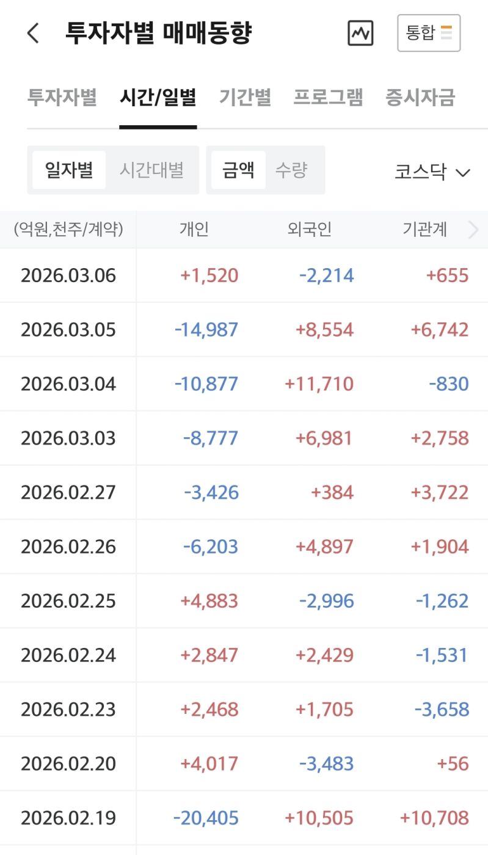Open the 기간별 tab

245,98
